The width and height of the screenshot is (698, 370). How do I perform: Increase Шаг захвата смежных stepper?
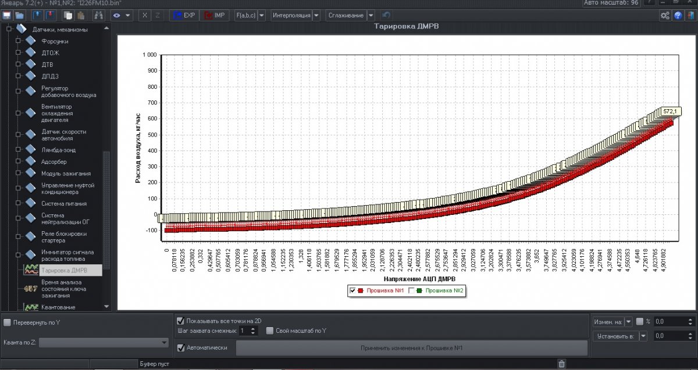(254, 328)
